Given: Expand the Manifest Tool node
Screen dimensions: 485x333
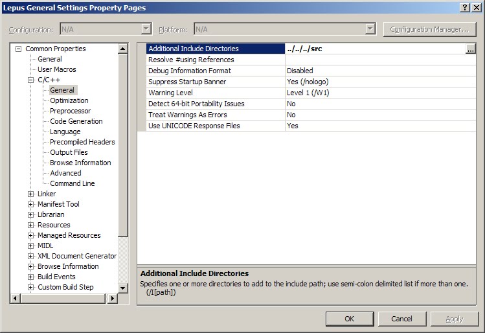Looking at the screenshot, I should tap(30, 204).
